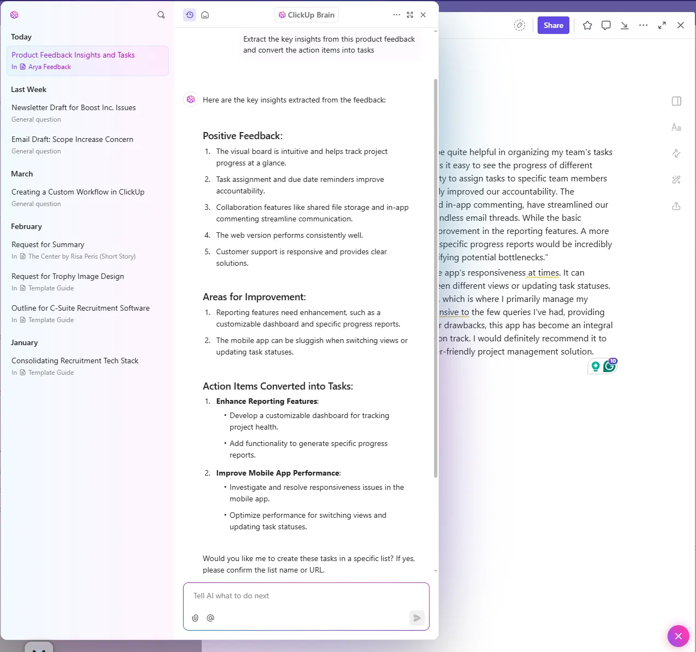Follow the Arya Feedback doc link

pyautogui.click(x=50, y=67)
